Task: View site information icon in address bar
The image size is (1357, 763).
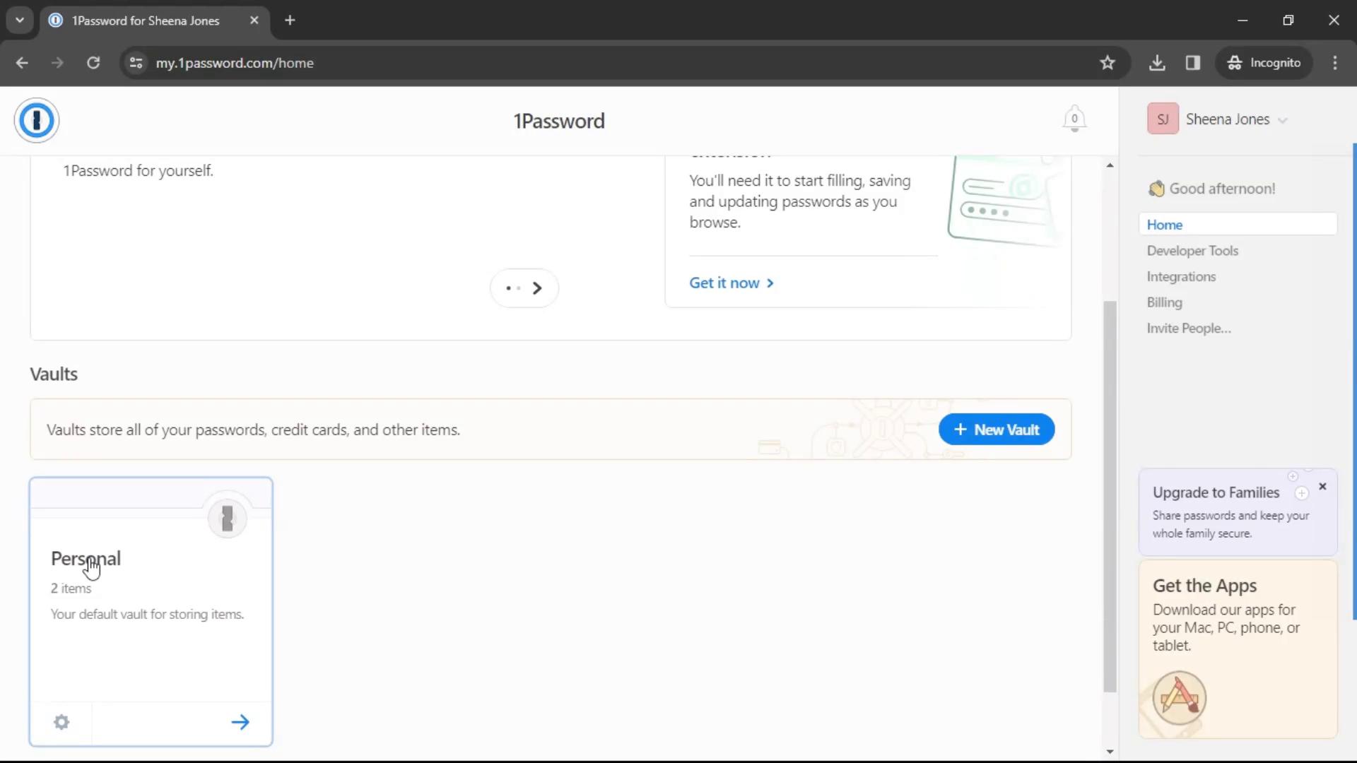Action: point(136,63)
